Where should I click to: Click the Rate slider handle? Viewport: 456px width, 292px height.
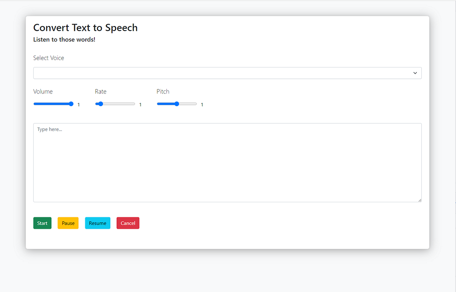[100, 104]
